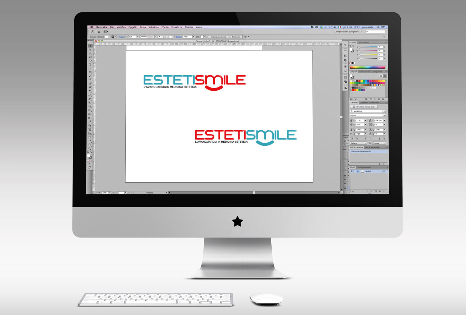Toggle Underline button in Carattere

pos(379,139)
